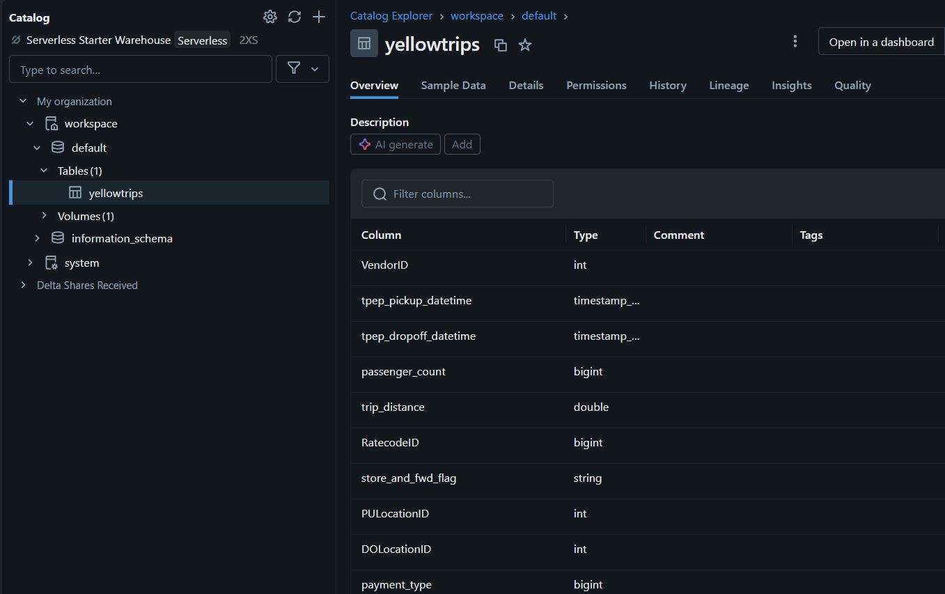Click the double type of trip_distance
Image resolution: width=945 pixels, height=594 pixels.
point(591,407)
